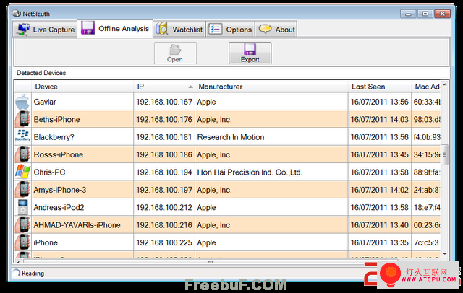
Task: Click the Open capture file button
Action: [x=175, y=53]
